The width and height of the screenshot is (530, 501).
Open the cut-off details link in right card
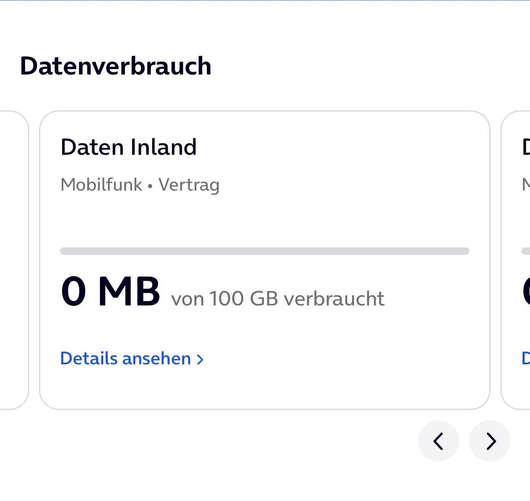(x=525, y=359)
